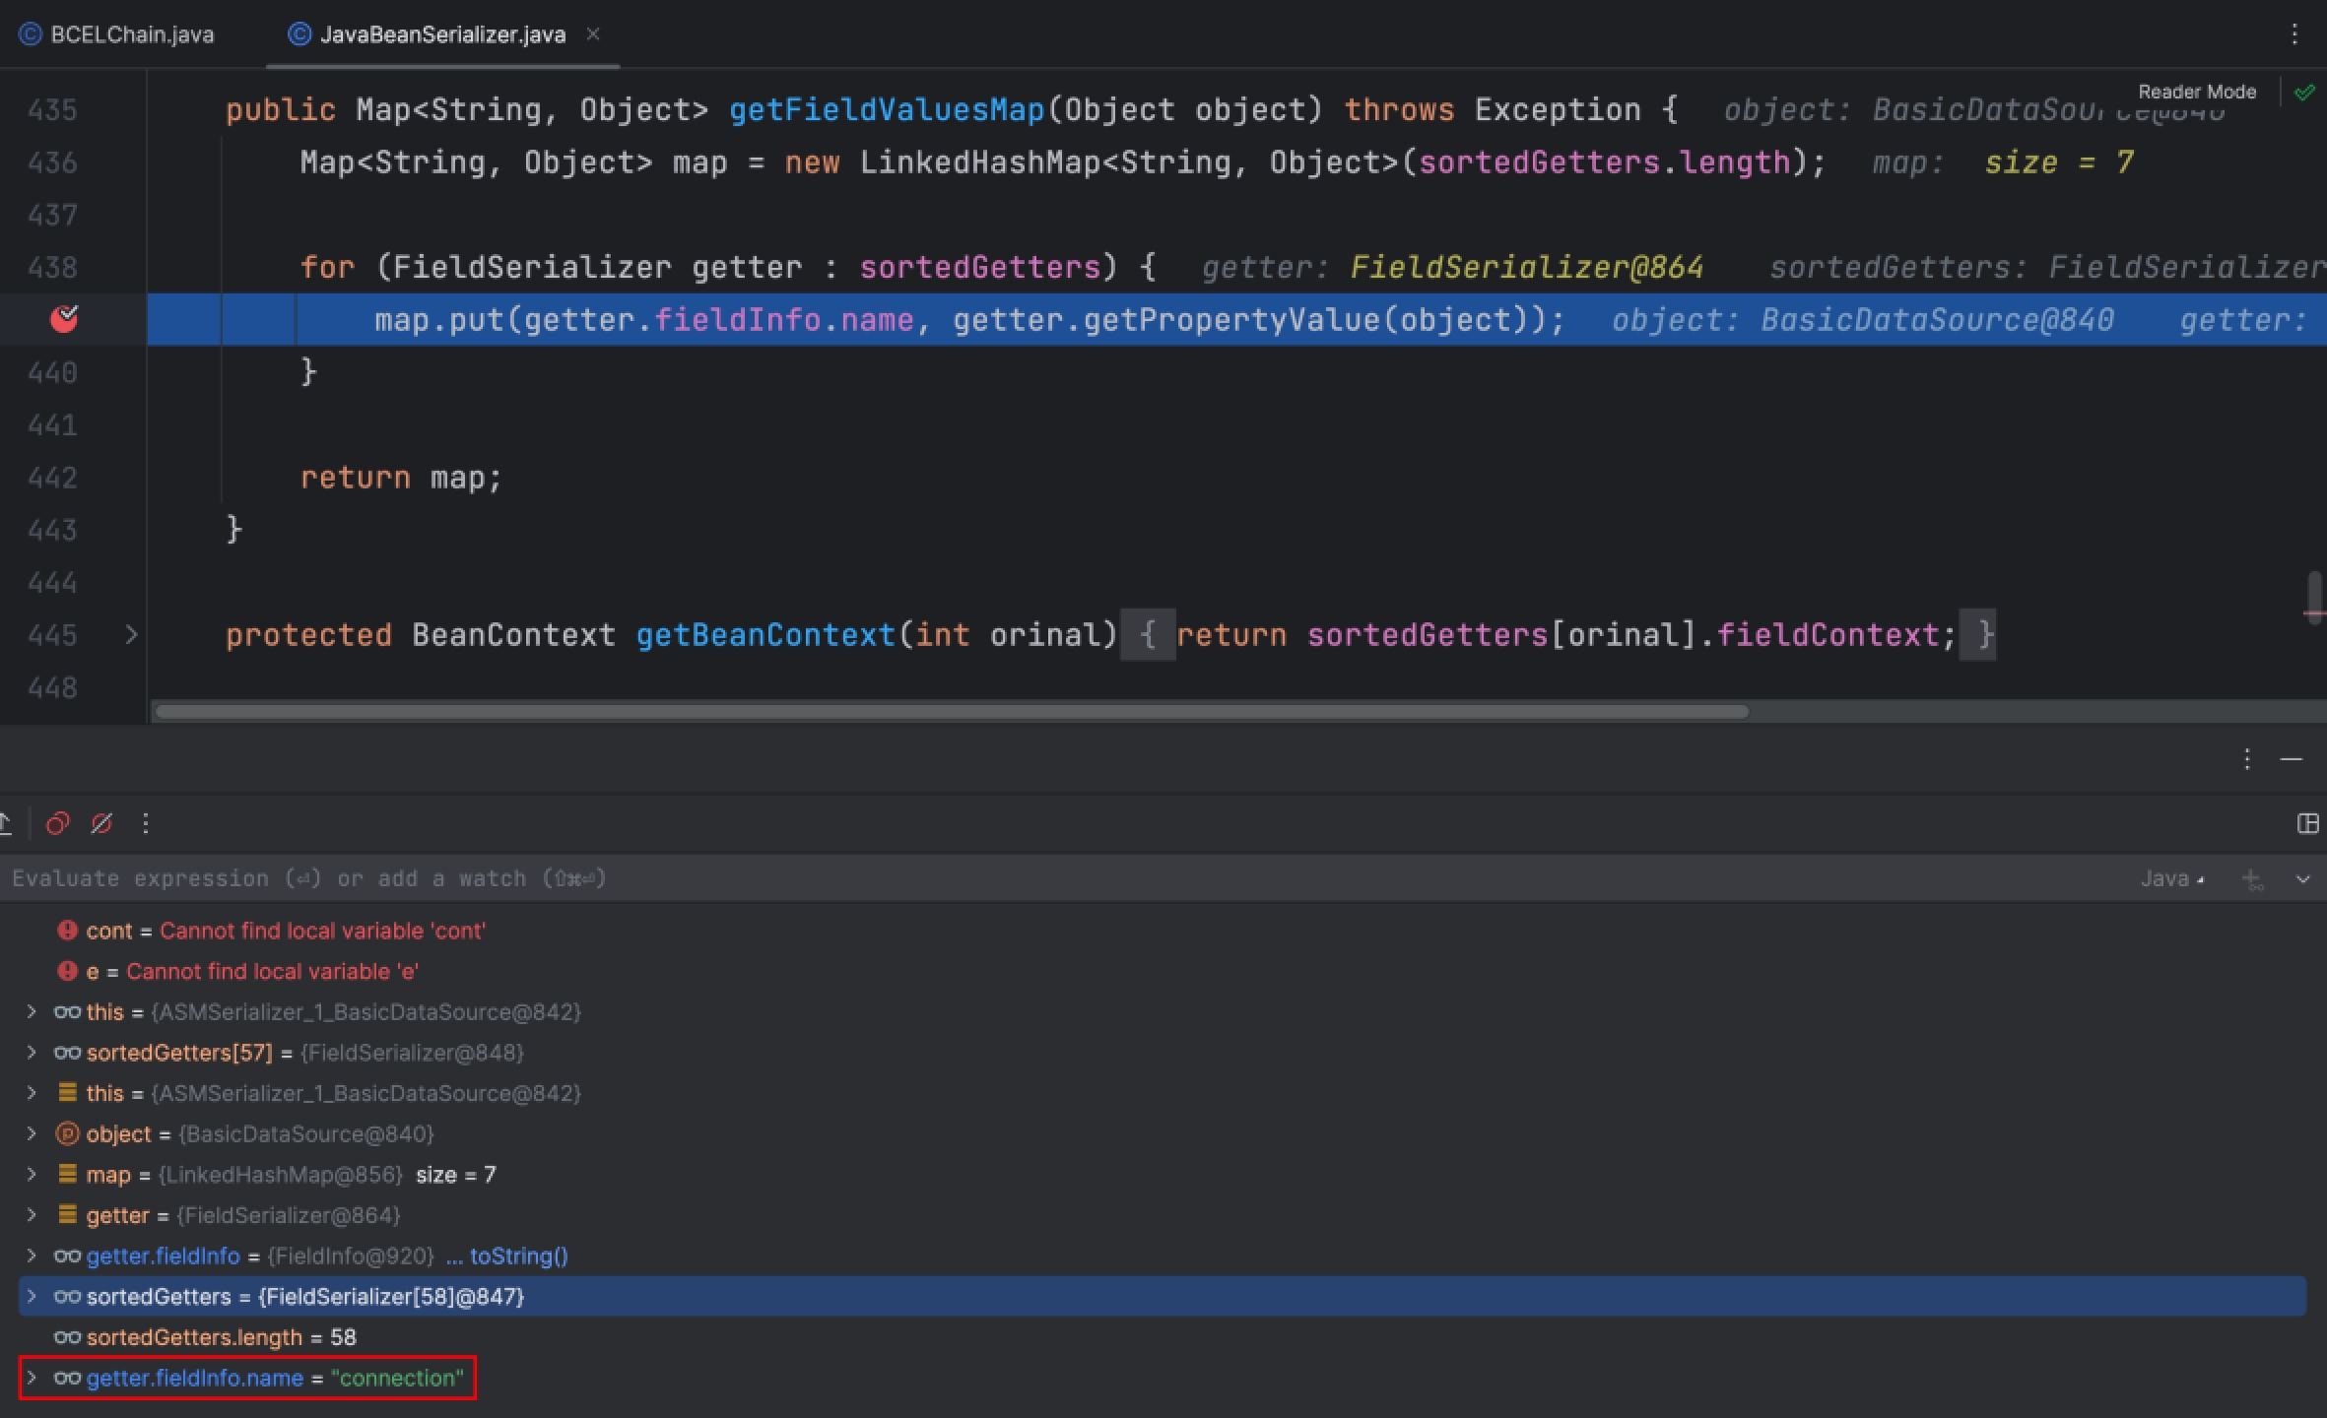Click the View Breakpoints icon
Image resolution: width=2327 pixels, height=1418 pixels.
58,823
